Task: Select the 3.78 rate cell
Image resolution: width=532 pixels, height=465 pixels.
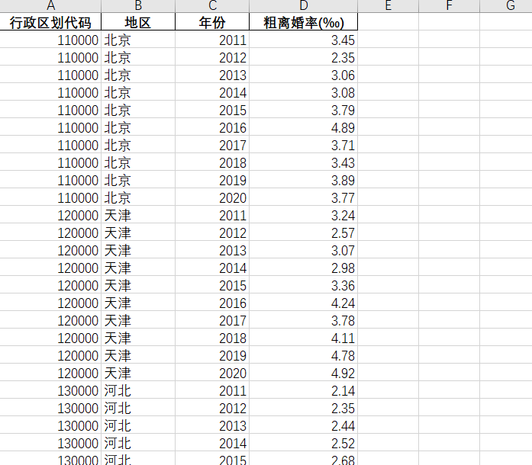Action: 303,321
